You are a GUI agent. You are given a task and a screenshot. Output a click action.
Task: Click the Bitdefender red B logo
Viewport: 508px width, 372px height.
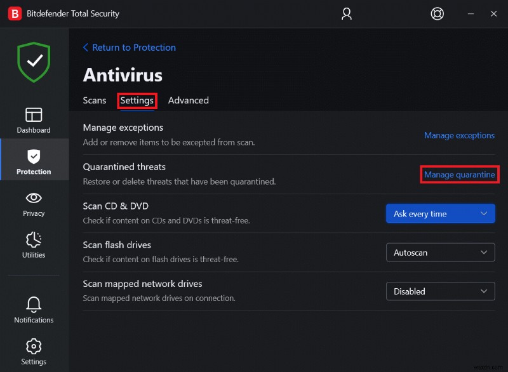(14, 13)
